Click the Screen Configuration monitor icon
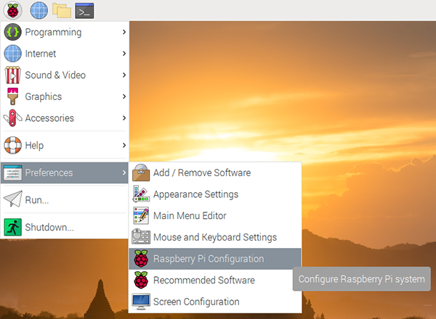436x319 pixels. [141, 302]
